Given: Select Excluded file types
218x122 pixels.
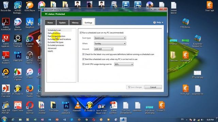Looking at the screenshot, I should click(56, 42).
